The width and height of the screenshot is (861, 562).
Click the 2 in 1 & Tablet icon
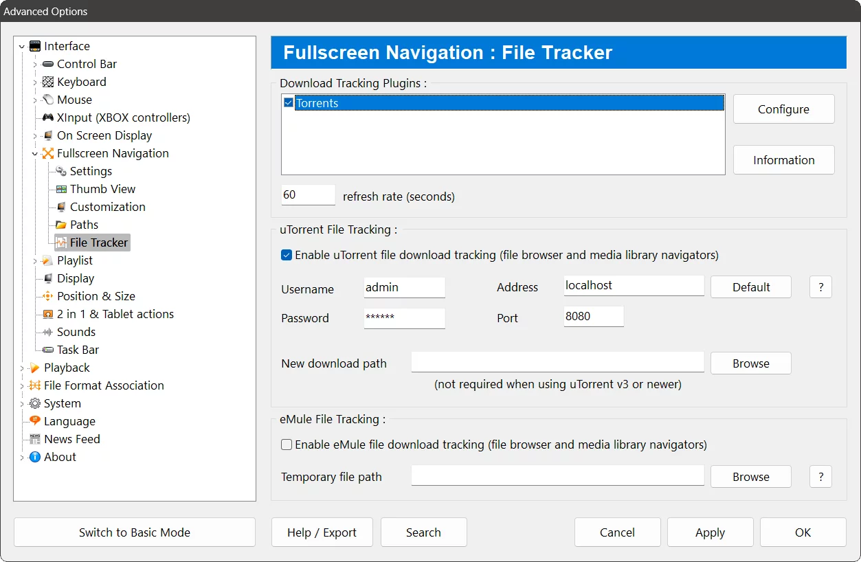coord(48,314)
